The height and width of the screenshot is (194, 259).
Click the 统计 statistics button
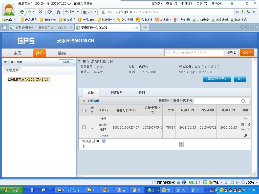pyautogui.click(x=240, y=79)
